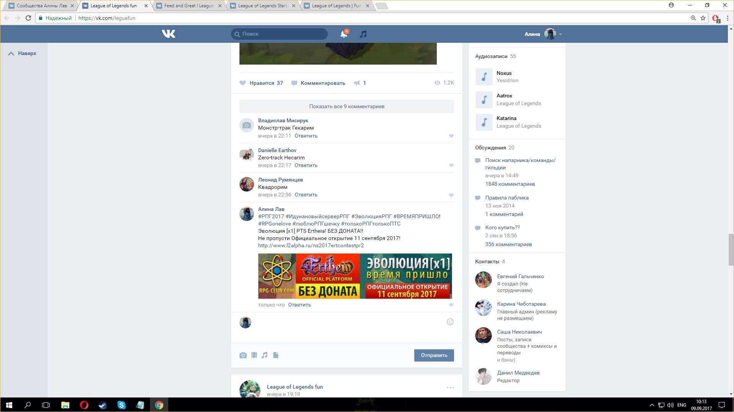
Task: Open Skype from the taskbar
Action: coord(121,405)
